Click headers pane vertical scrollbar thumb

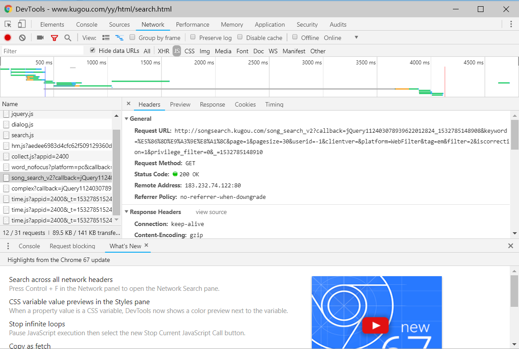515,135
